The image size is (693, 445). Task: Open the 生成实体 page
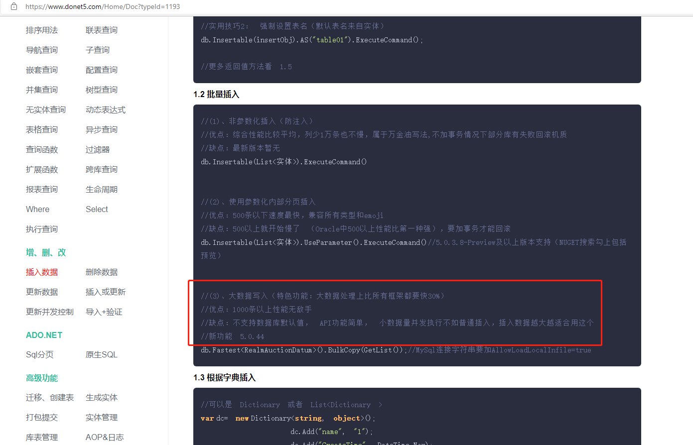(x=101, y=397)
